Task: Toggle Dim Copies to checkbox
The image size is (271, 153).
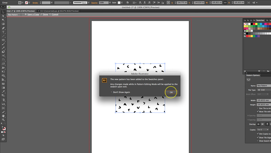Action: pyautogui.click(x=258, y=134)
